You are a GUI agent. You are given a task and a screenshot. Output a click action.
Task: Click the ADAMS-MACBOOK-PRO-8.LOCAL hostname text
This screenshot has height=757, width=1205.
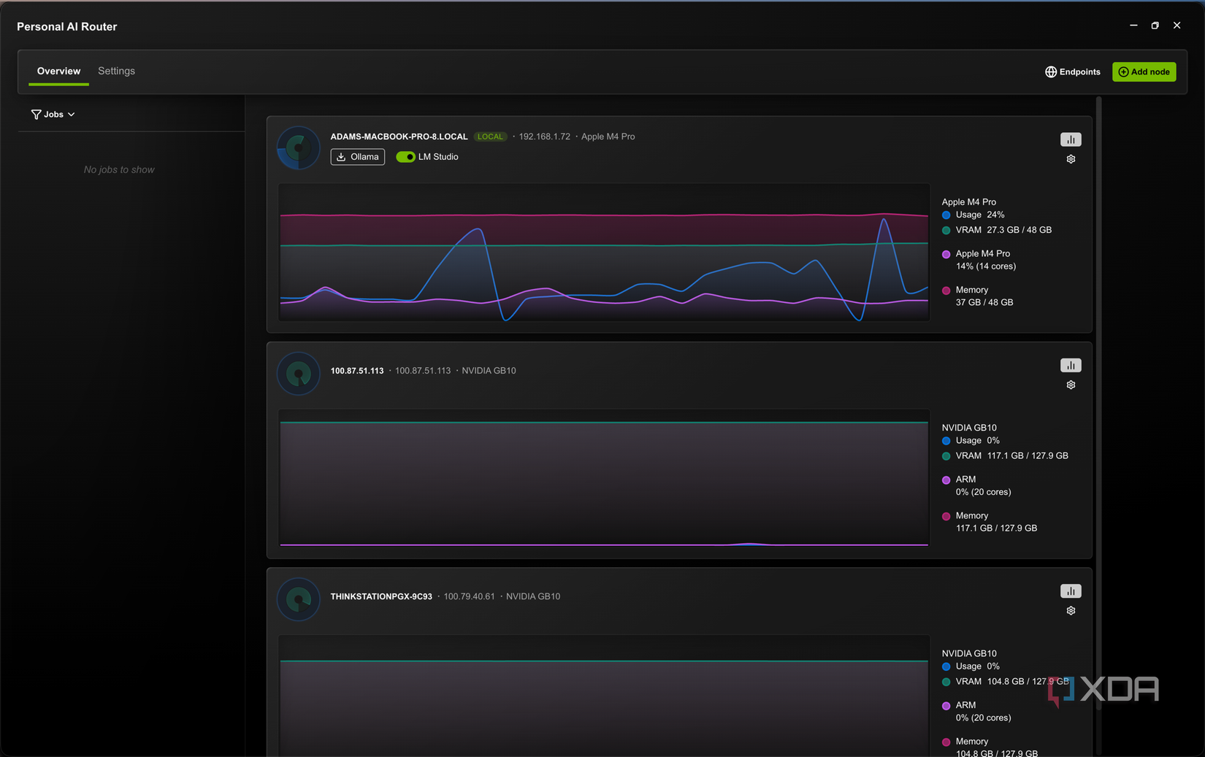399,137
